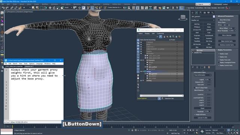The height and width of the screenshot is (135, 240).
Task: Click the Rectangular Selection Region icon
Action: tap(41, 8)
